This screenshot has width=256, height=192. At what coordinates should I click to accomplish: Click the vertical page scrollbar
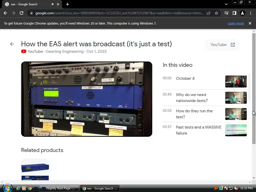point(254,89)
